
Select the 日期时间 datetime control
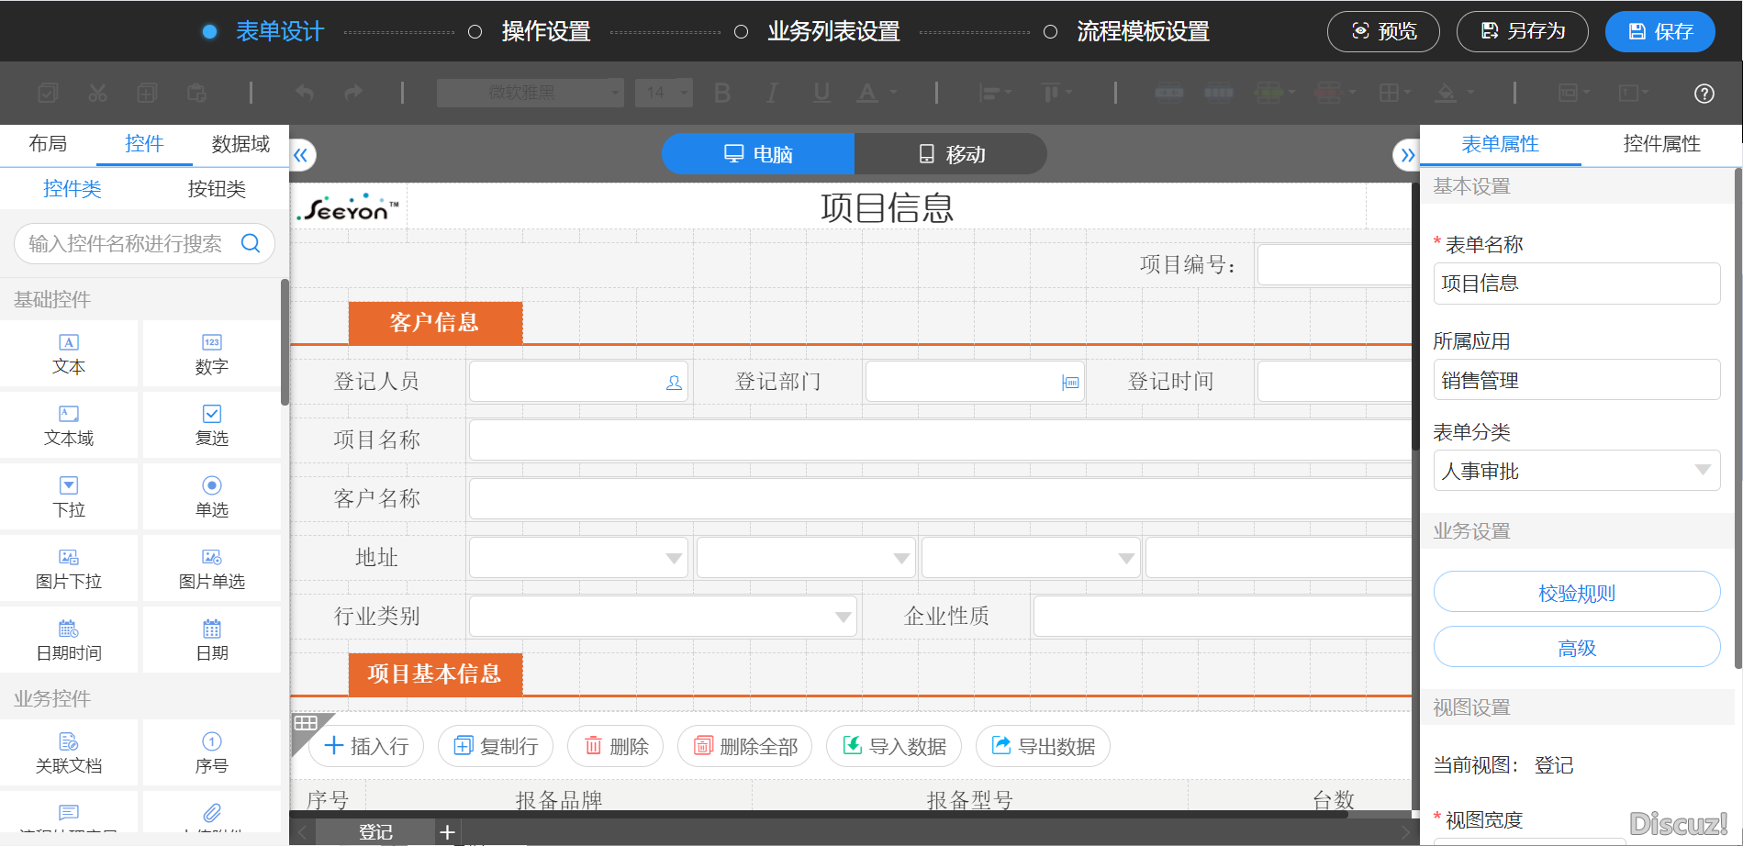tap(69, 640)
